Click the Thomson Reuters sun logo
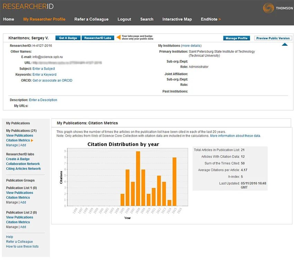294x262 pixels. (268, 8)
